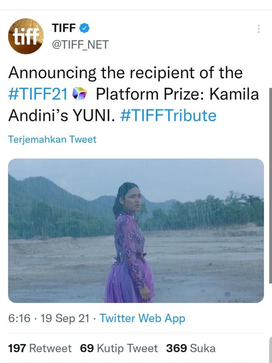Show the 369 Suka likes list
Image resolution: width=272 pixels, height=363 pixels.
point(190,349)
